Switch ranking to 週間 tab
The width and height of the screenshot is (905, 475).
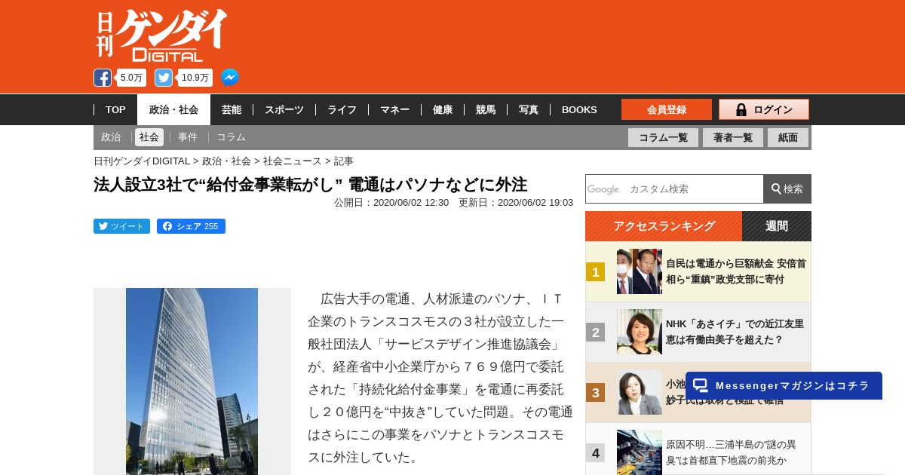tap(777, 226)
